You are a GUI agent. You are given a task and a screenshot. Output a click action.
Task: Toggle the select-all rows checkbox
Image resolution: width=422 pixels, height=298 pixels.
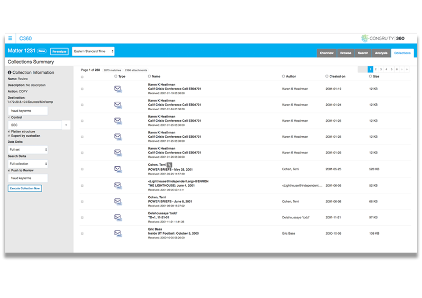click(82, 77)
